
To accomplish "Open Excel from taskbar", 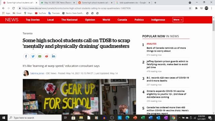I will coord(143,118).
